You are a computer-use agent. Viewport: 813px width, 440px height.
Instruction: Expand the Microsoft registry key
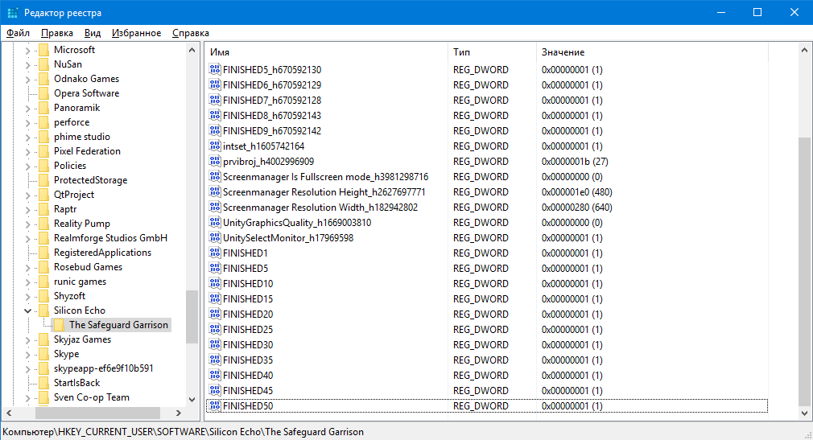point(27,50)
